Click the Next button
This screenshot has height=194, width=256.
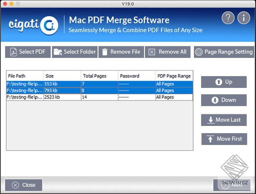tap(232, 185)
